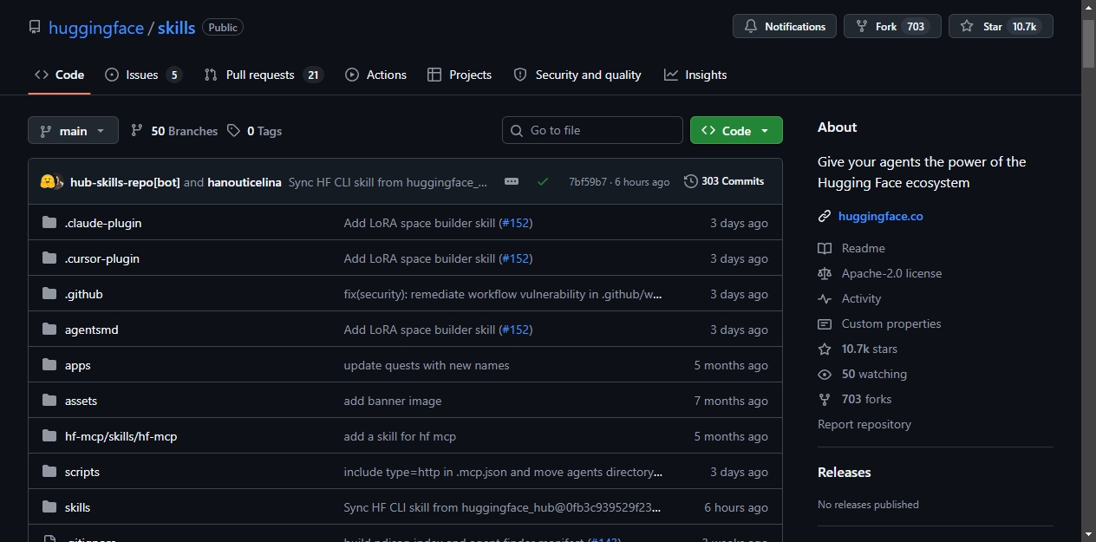The height and width of the screenshot is (542, 1096).
Task: Open the Activity link
Action: (x=861, y=298)
